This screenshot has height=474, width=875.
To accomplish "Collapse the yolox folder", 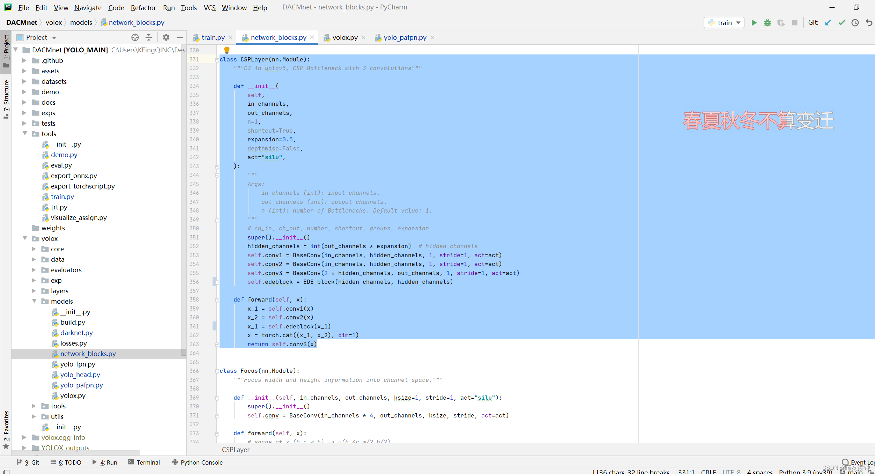I will (x=25, y=238).
